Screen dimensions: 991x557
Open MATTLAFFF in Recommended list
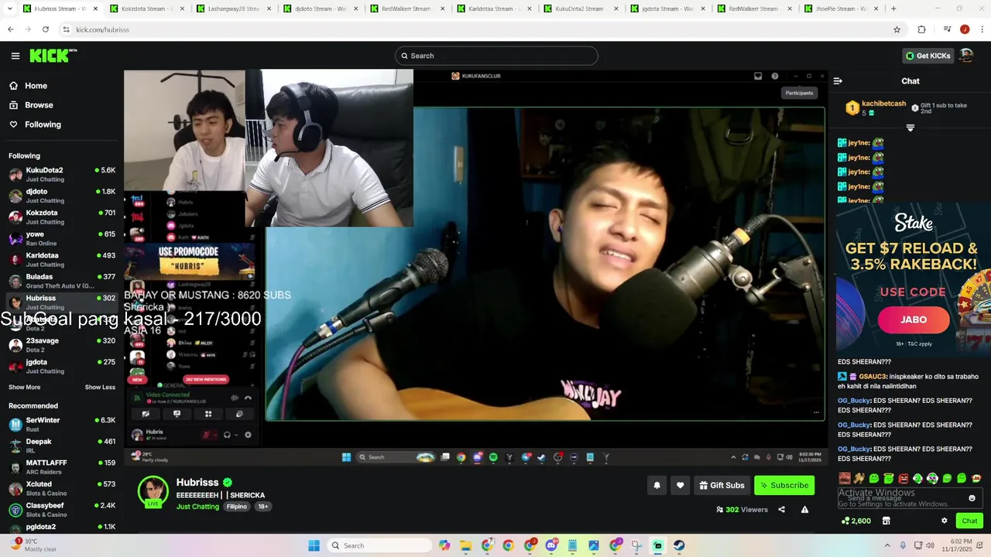tap(62, 466)
